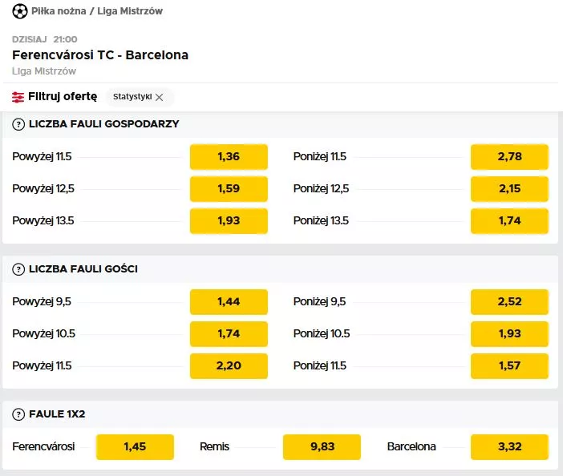Open help icon for Liczba fauli gospodarzy
The height and width of the screenshot is (476, 563).
(x=18, y=124)
